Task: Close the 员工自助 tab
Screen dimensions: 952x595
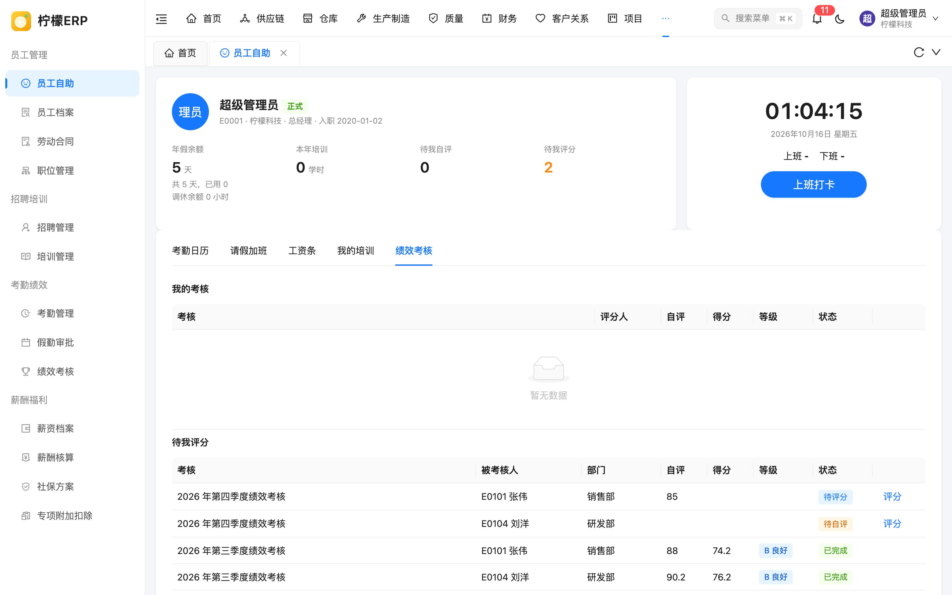Action: click(x=284, y=53)
